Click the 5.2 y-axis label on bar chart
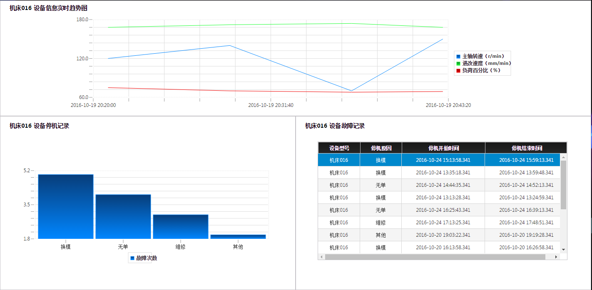 [27, 171]
